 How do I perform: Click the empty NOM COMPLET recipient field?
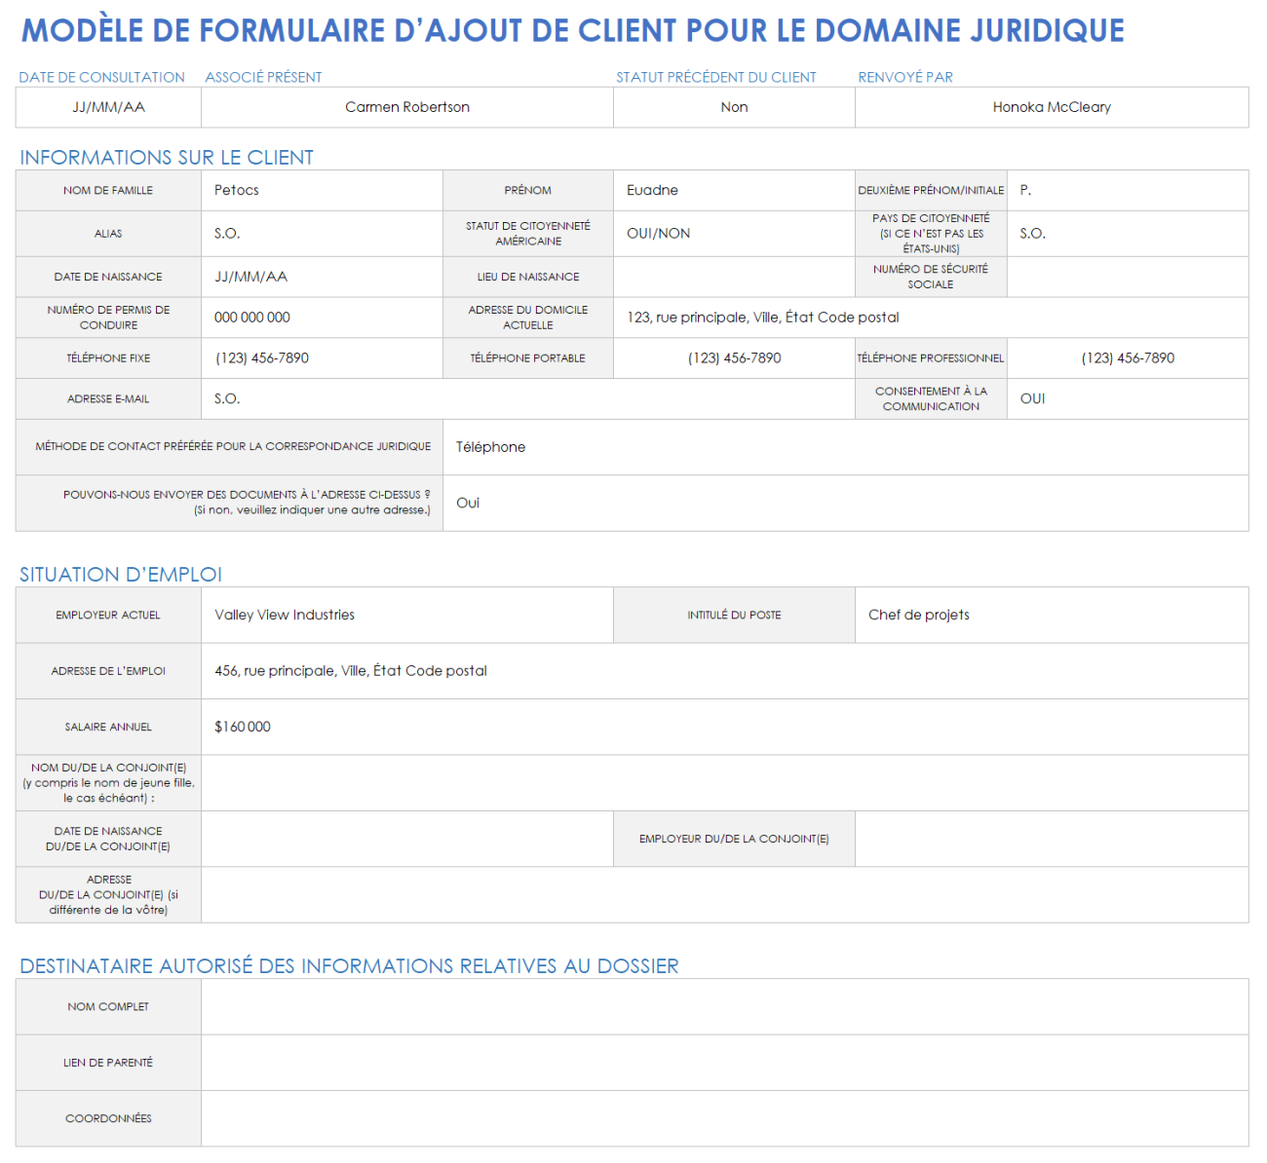724,1006
